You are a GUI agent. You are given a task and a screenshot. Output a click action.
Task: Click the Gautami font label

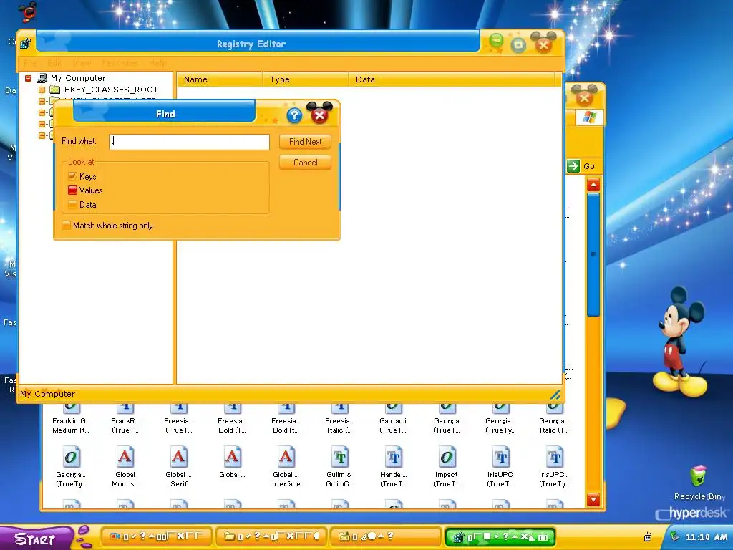click(x=393, y=425)
